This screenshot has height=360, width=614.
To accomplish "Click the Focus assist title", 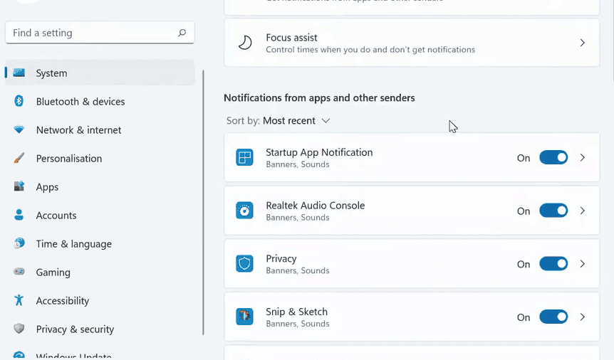I will pos(291,38).
